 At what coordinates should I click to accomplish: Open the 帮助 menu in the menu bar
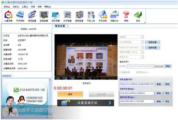[47, 7]
